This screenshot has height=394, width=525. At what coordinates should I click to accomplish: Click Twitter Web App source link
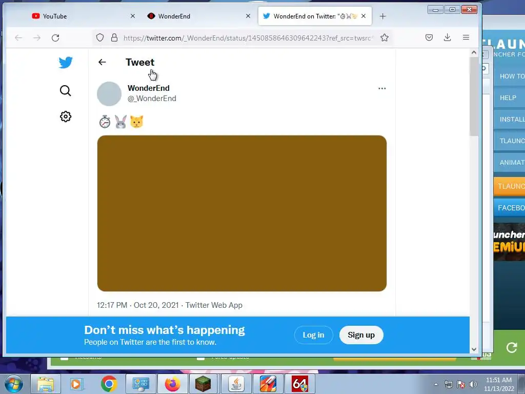click(214, 305)
